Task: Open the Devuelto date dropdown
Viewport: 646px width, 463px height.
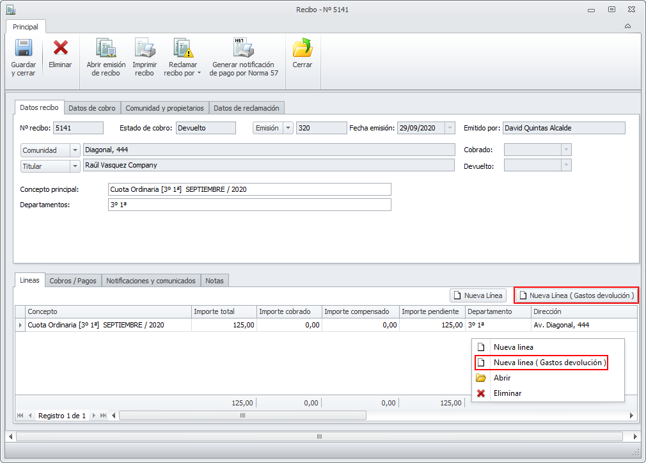Action: point(567,166)
